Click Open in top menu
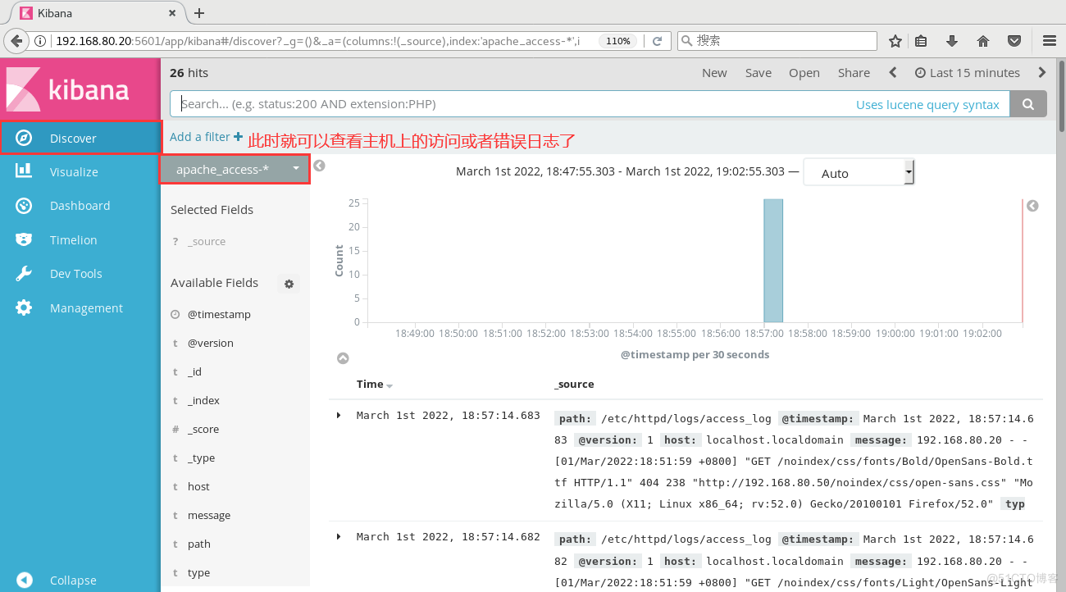The height and width of the screenshot is (592, 1066). (804, 72)
